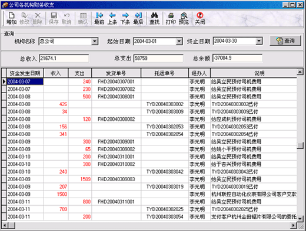Screen dimensions: 306x231
Task: Click the 查询 (Query) button
Action: tap(285, 41)
